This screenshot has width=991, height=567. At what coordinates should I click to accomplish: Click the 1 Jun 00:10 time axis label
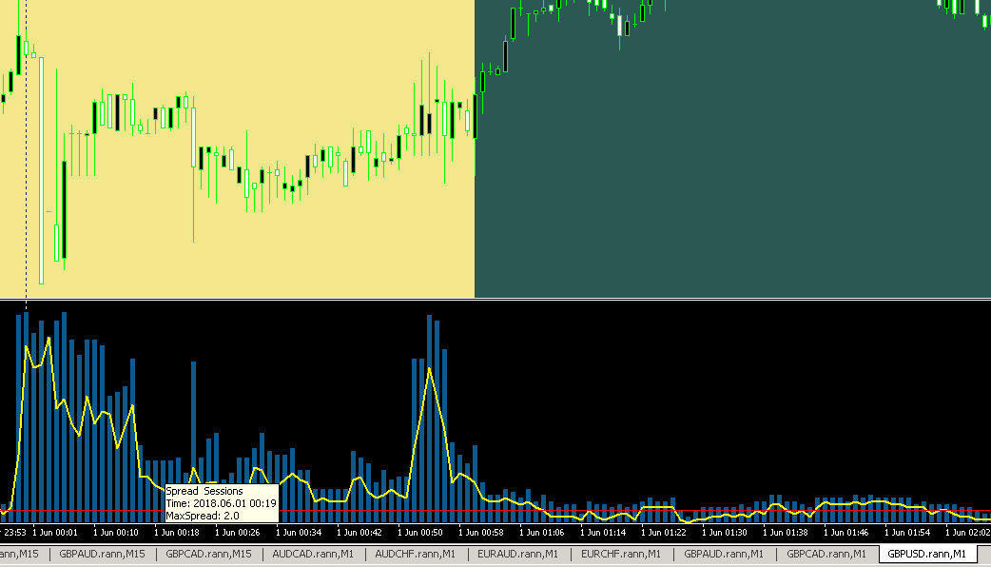(116, 532)
